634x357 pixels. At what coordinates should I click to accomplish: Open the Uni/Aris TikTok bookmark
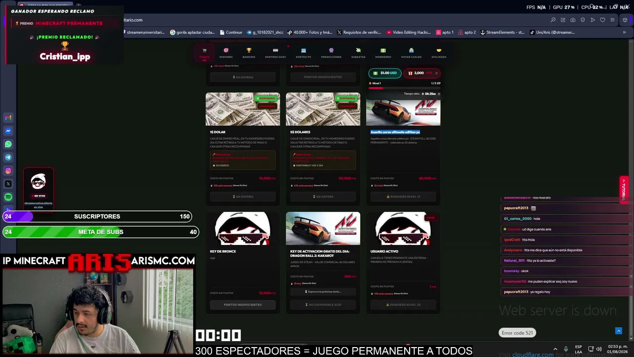tap(552, 32)
